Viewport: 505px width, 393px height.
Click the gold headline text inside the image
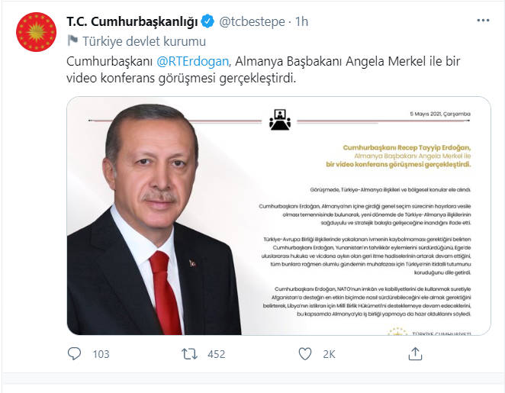point(398,156)
